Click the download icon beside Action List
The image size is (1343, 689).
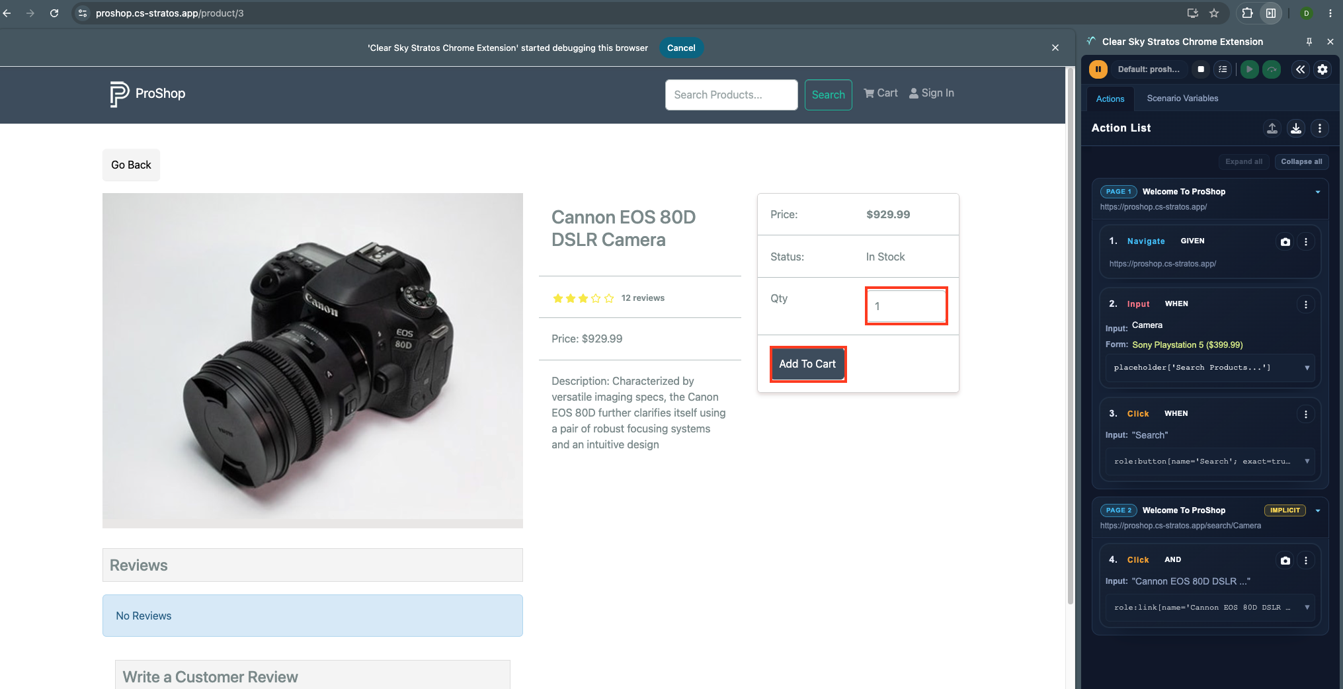point(1296,128)
